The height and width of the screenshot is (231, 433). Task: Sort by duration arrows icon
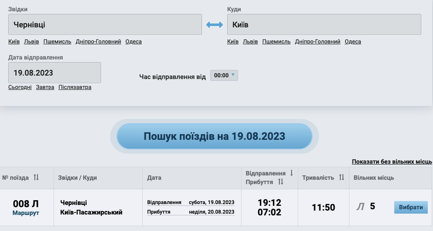click(x=341, y=178)
